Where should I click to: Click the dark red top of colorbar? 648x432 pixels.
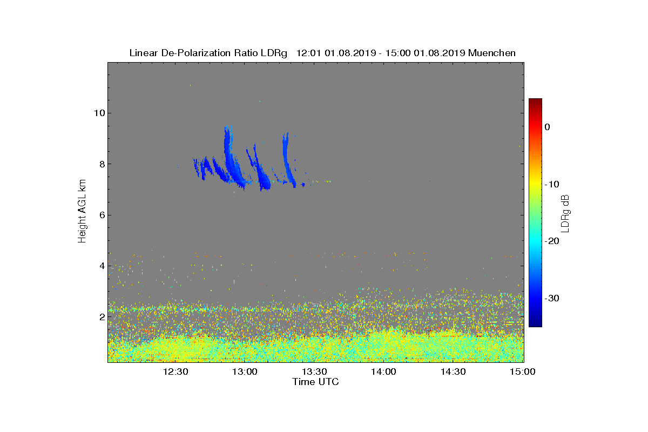[x=535, y=103]
